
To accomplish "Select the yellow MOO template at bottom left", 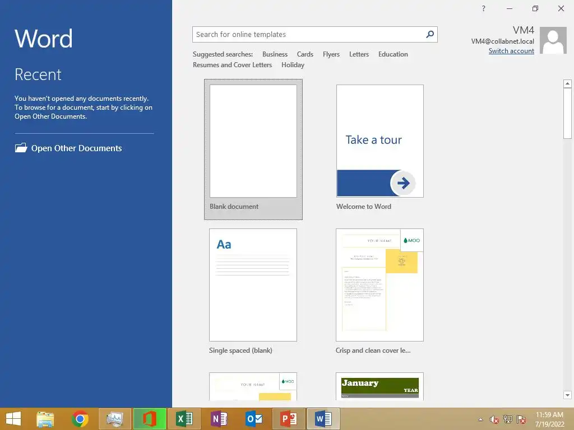I will [253, 387].
